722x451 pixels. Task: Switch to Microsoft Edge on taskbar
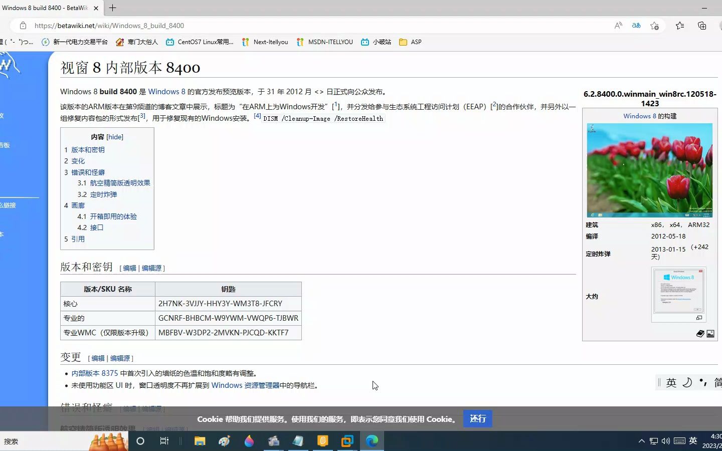click(372, 441)
